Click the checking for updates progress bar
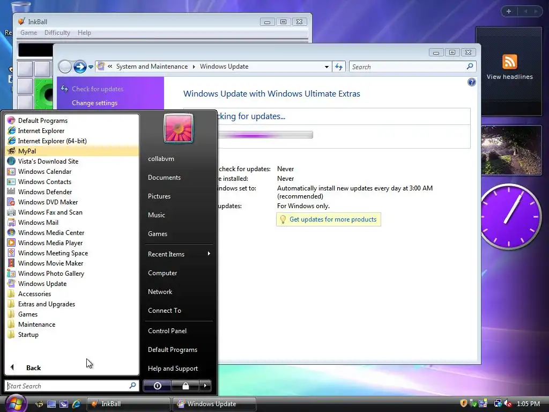 point(265,135)
